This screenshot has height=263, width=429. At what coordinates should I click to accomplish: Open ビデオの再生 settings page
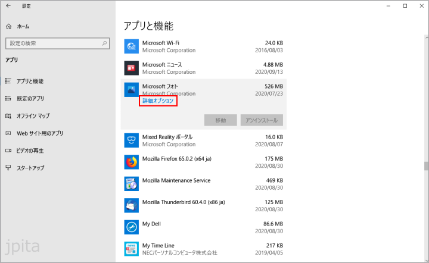[30, 151]
